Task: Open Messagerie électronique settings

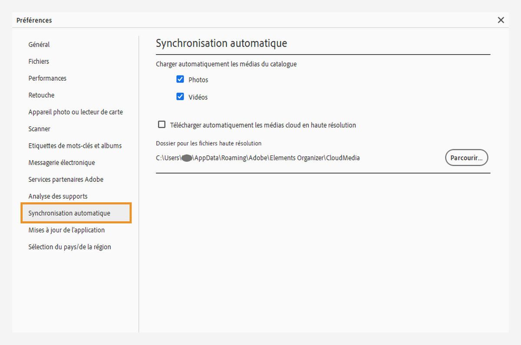Action: [62, 162]
